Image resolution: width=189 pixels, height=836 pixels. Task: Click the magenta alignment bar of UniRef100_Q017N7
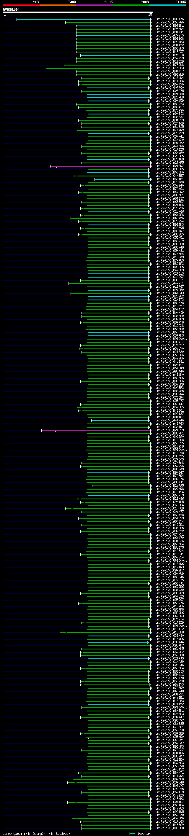pyautogui.click(x=101, y=166)
